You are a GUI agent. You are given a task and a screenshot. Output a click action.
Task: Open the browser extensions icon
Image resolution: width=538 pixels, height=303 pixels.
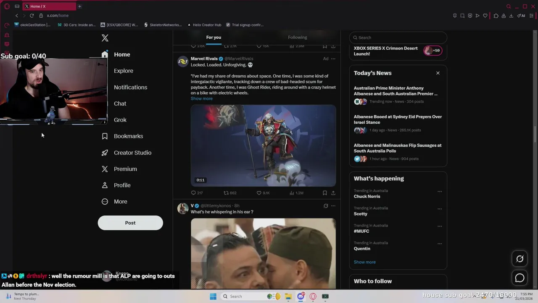(496, 16)
